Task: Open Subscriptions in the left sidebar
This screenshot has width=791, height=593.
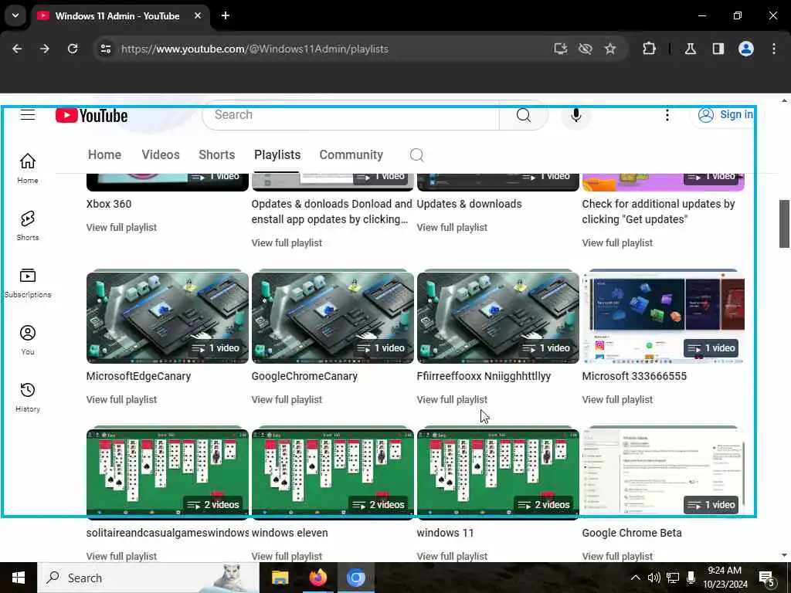Action: [28, 283]
